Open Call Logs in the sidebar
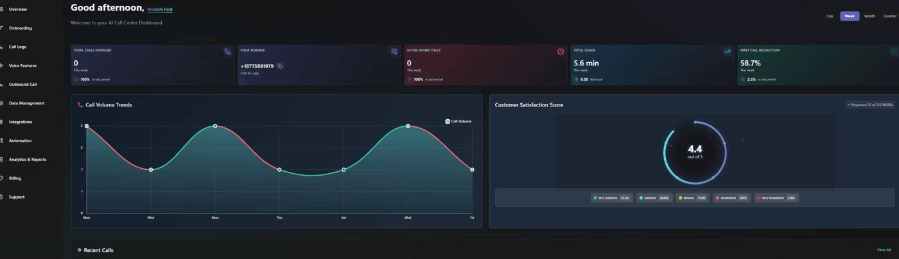The image size is (899, 259). 17,47
